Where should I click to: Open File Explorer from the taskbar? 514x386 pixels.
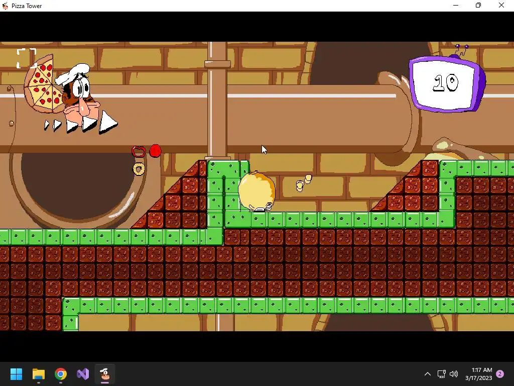point(38,374)
